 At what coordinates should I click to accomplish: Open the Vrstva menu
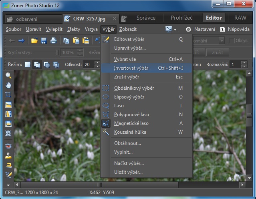coord(91,29)
